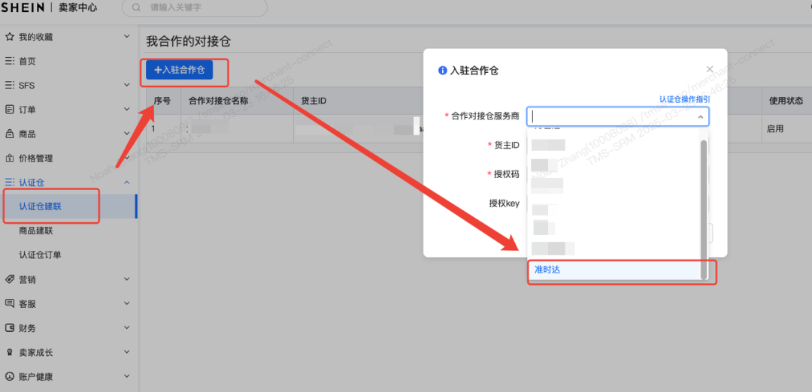Viewport: 812px width, 392px height.
Task: Click the 请输入关键字 search box
Action: [195, 8]
